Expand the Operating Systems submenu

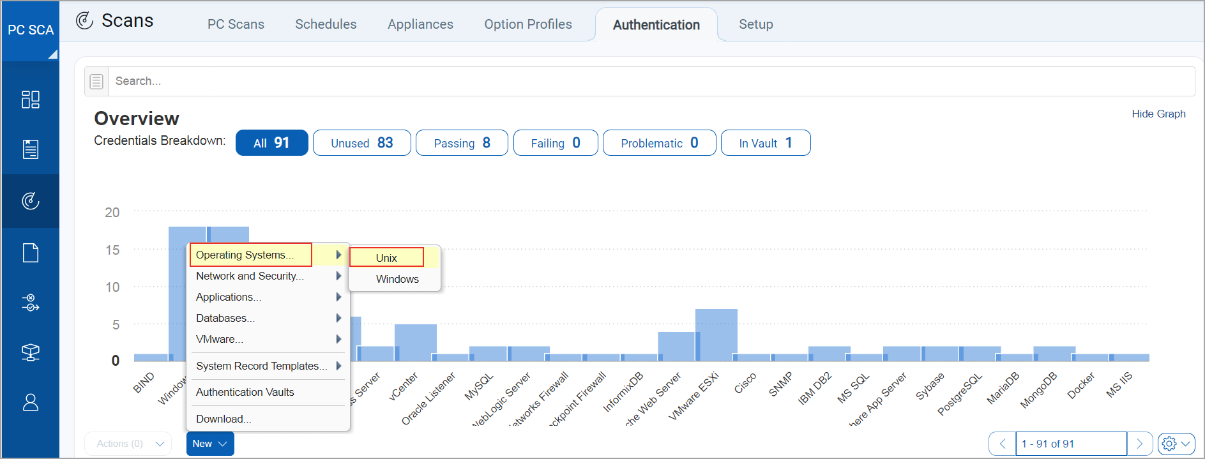(268, 255)
